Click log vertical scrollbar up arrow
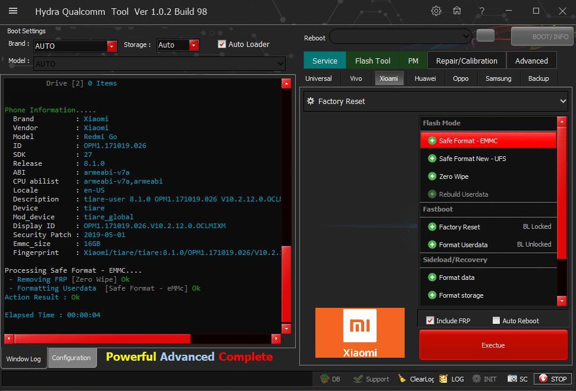 (x=286, y=84)
